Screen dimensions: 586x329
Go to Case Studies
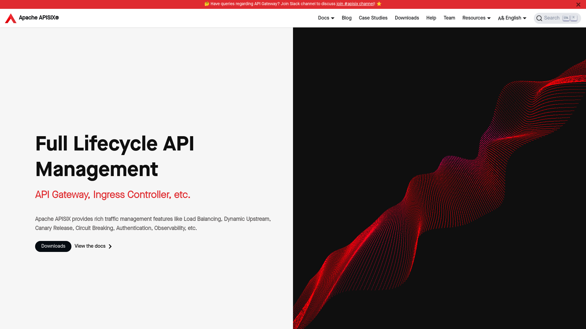pyautogui.click(x=373, y=18)
